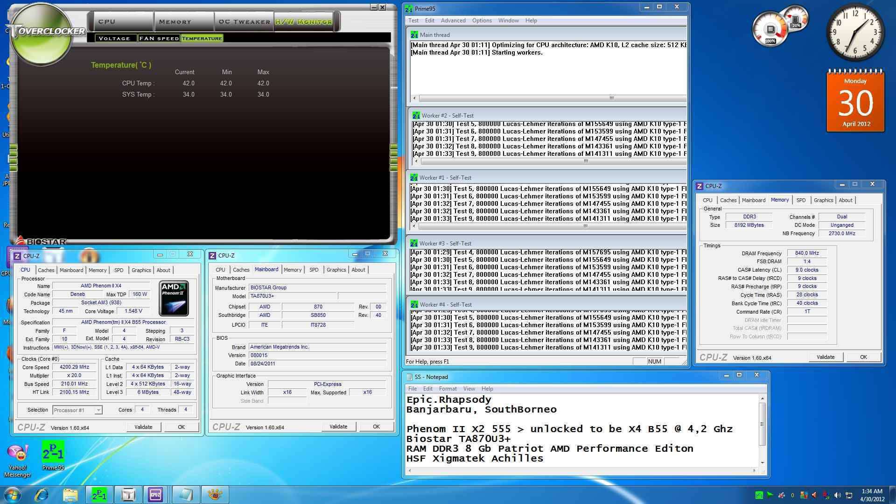
Task: Click the analog clock desktop gadget
Action: (855, 32)
